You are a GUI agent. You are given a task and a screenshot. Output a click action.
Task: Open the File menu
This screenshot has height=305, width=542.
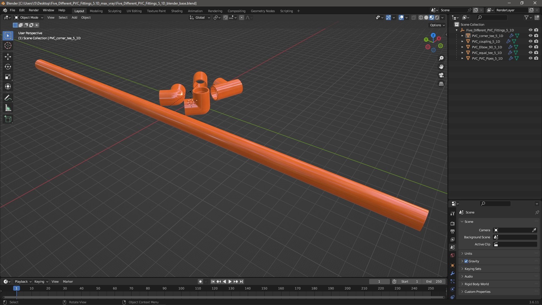pos(12,10)
